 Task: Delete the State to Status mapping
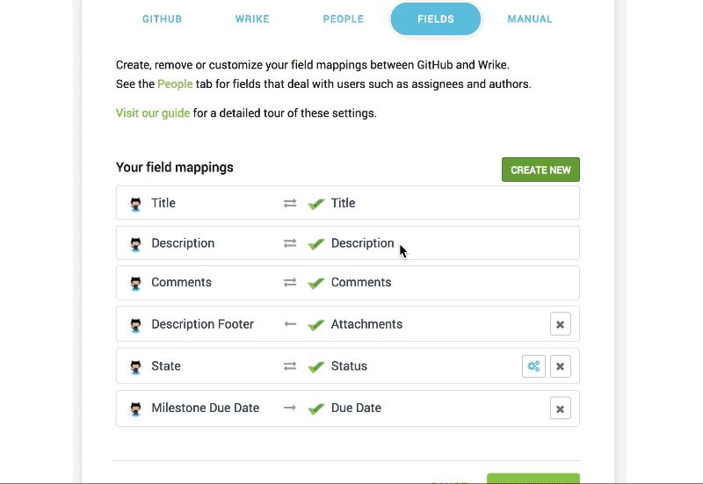click(560, 366)
